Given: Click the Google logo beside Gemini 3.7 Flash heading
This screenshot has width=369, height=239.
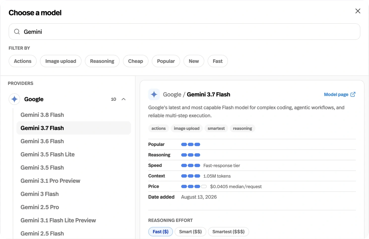Looking at the screenshot, I should (154, 95).
